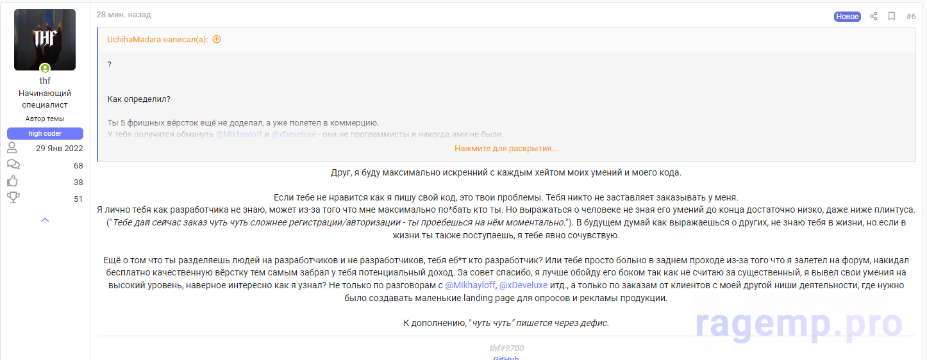This screenshot has width=927, height=360.
Task: Click the messages count speech bubble icon
Action: tap(12, 165)
